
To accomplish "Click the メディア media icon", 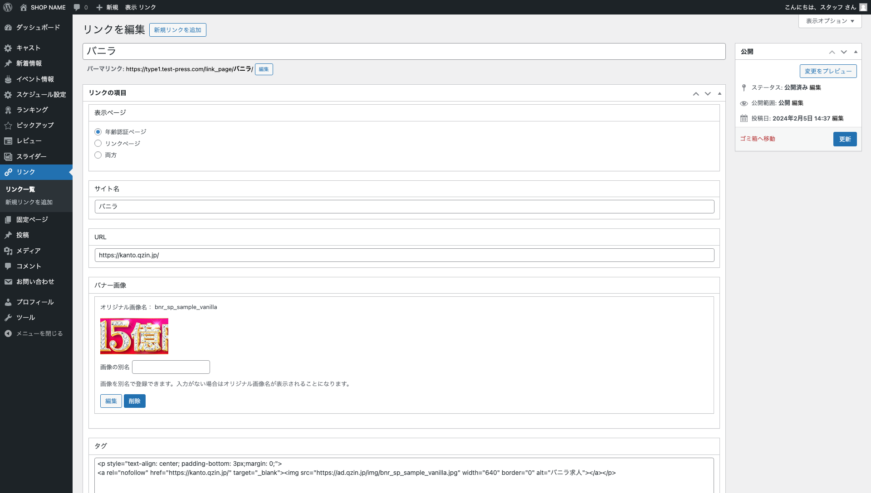I will [x=8, y=251].
